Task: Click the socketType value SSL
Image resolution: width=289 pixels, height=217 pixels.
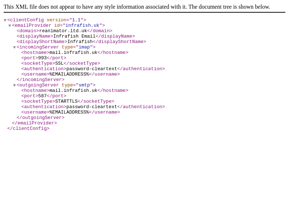Action: [x=59, y=64]
